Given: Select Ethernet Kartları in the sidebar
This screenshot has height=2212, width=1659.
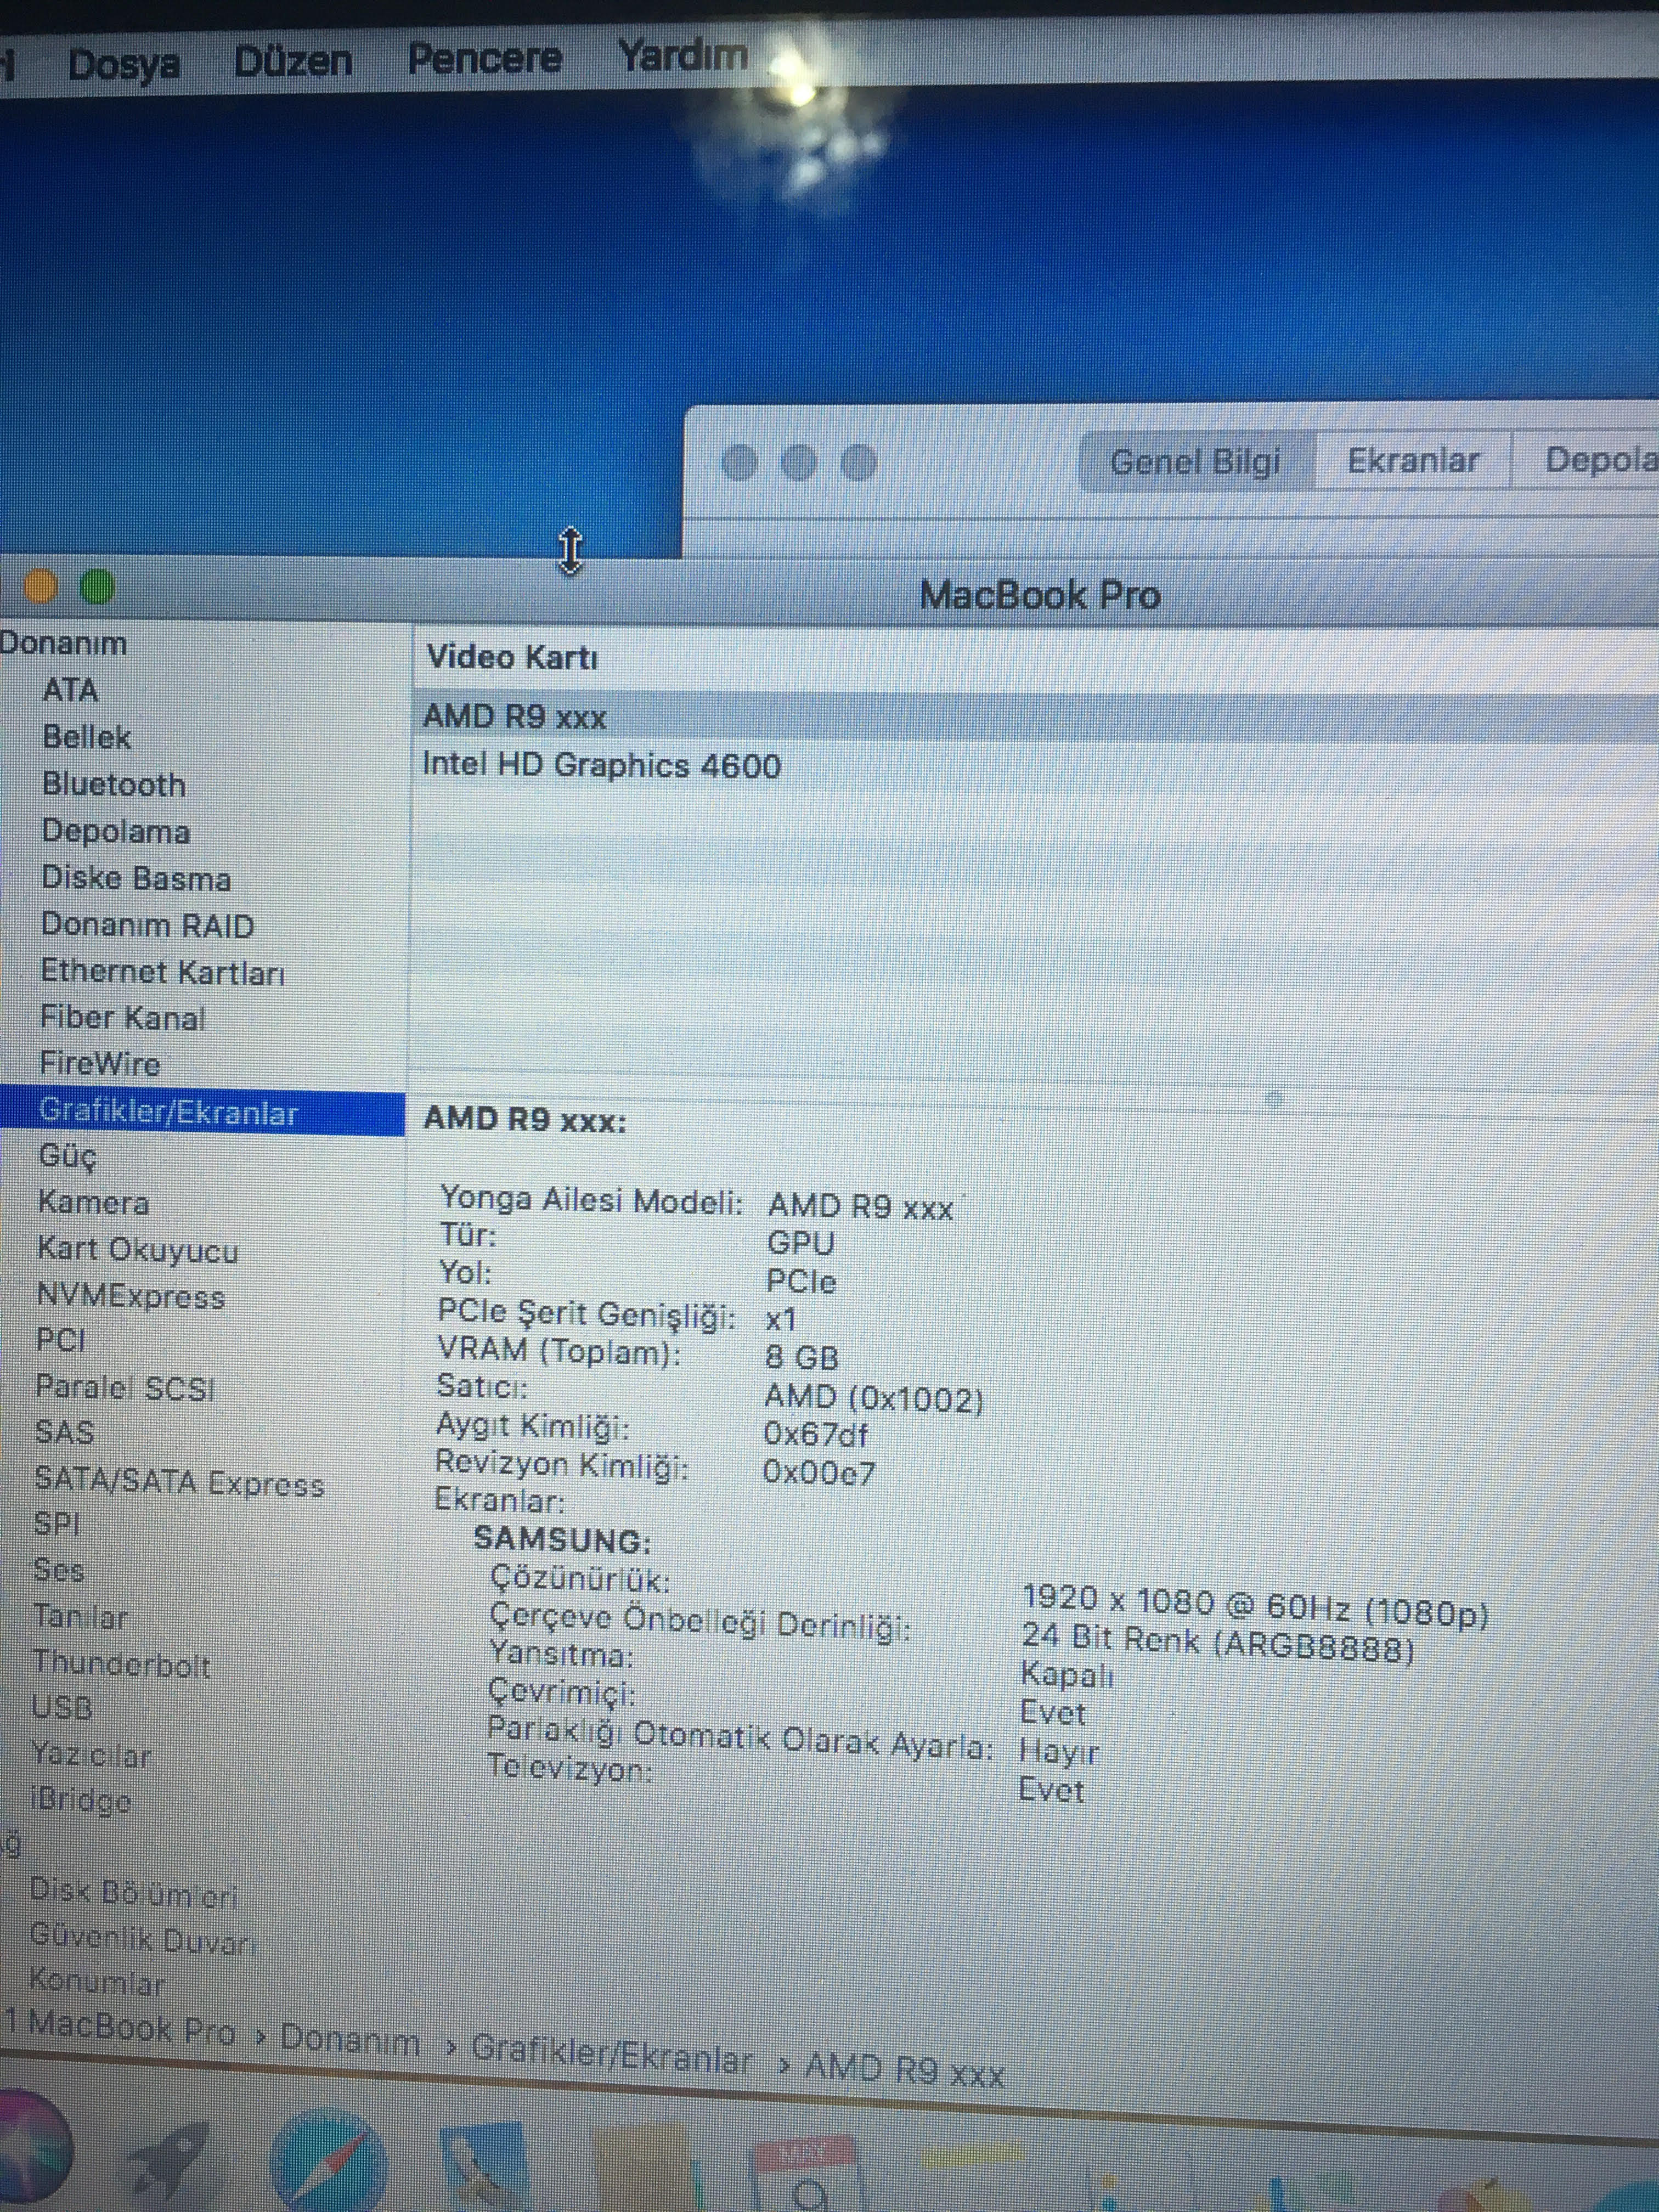Looking at the screenshot, I should click(x=162, y=971).
